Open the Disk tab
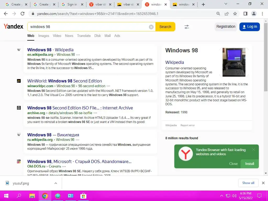 98,36
